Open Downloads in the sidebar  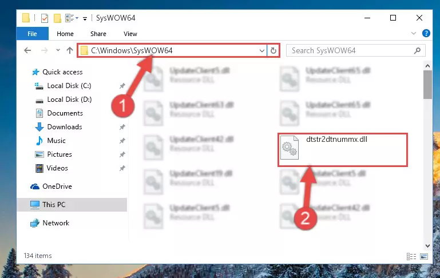pyautogui.click(x=65, y=127)
